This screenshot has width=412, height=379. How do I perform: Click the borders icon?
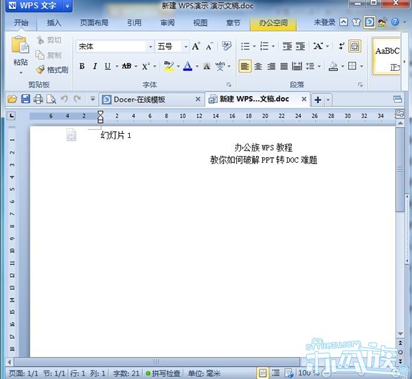[x=352, y=66]
